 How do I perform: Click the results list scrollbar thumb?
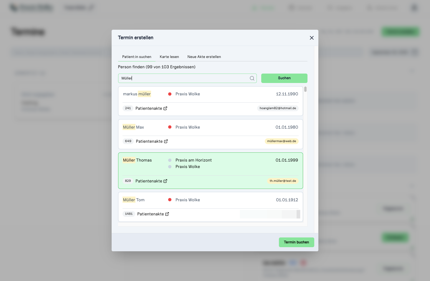(305, 89)
